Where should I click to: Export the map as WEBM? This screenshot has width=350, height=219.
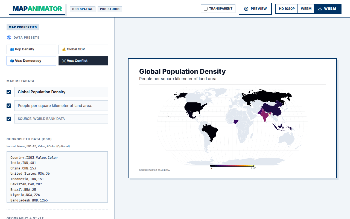pos(327,9)
